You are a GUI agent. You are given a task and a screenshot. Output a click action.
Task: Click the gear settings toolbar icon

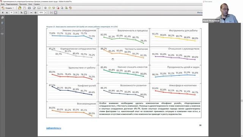click(46, 8)
